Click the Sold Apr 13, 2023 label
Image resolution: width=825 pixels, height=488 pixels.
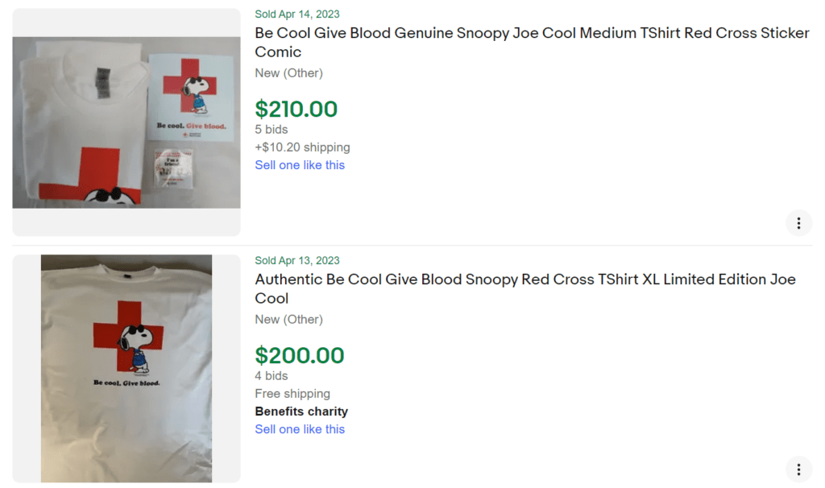point(296,260)
